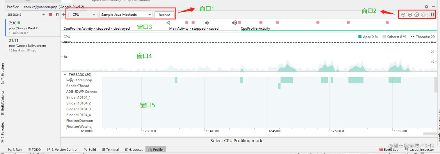The image size is (440, 154).
Task: Reset the timeline zoom level
Action: [x=417, y=15]
